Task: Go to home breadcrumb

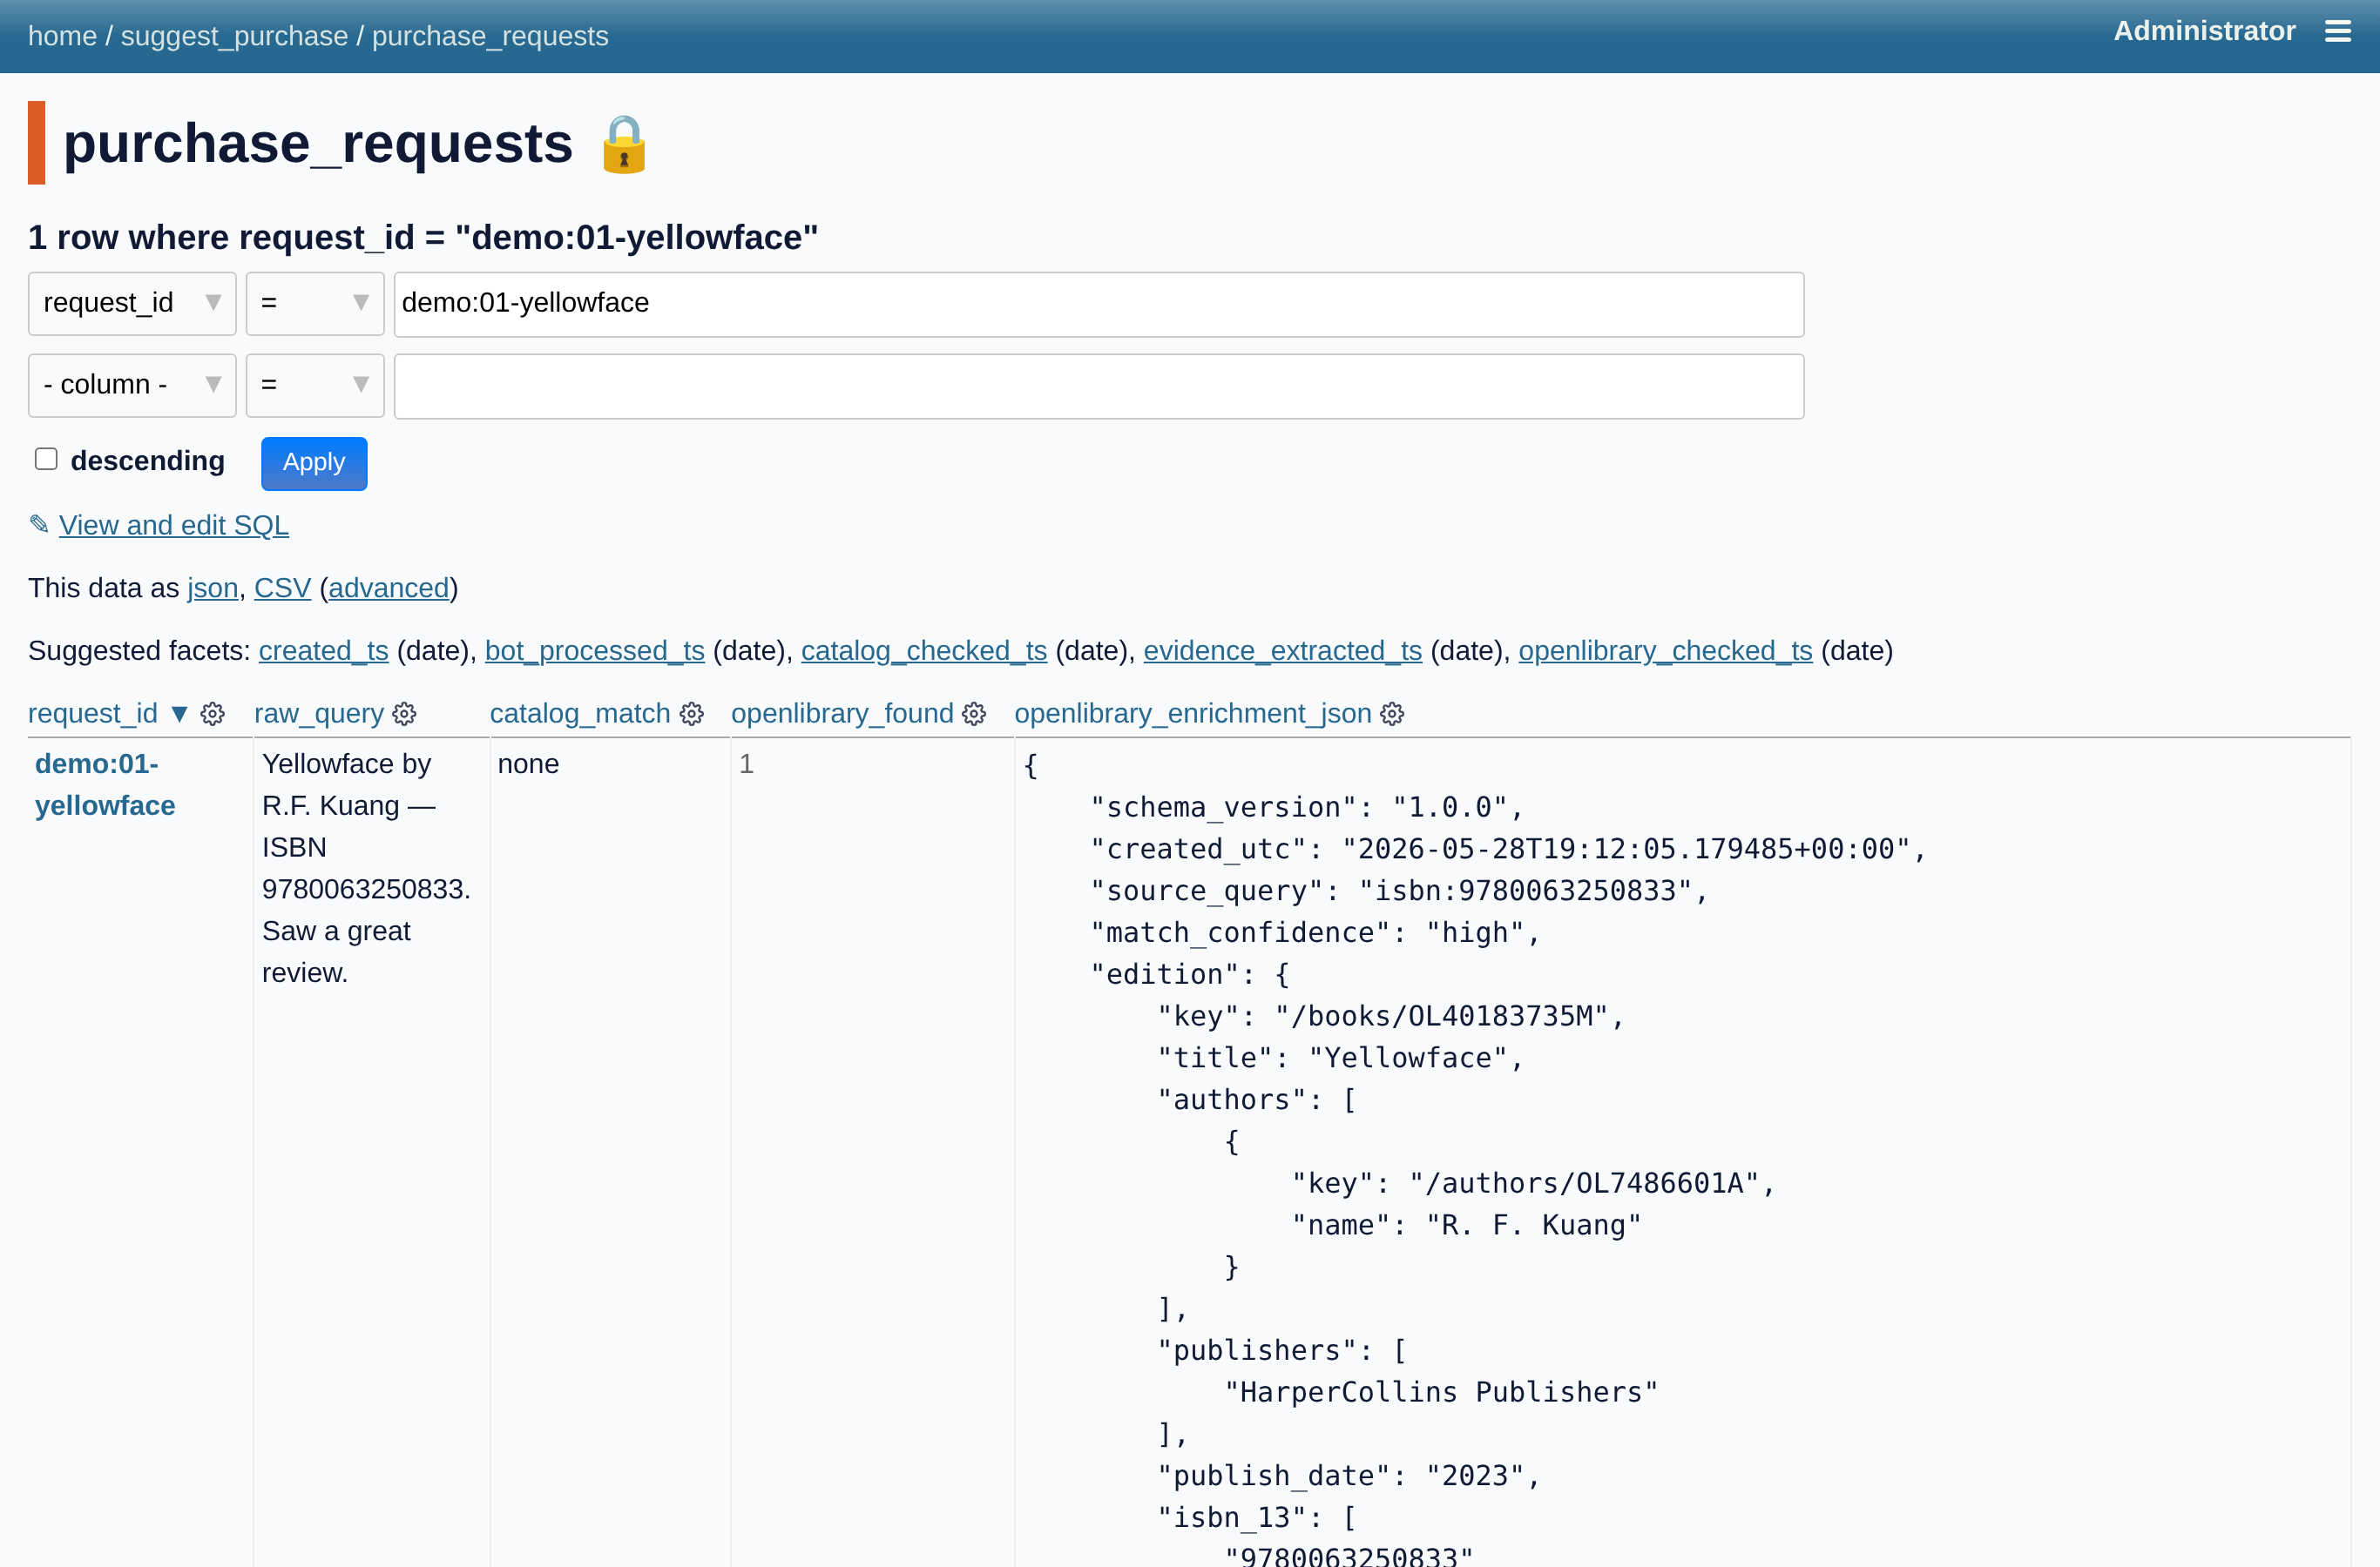Action: [x=62, y=36]
